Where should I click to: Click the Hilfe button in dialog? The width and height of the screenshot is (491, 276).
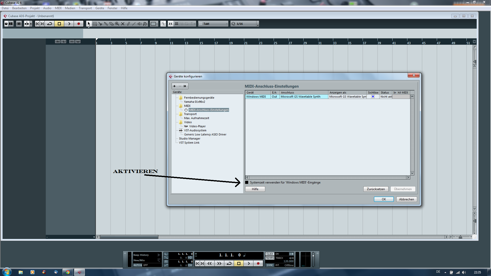[x=255, y=189]
